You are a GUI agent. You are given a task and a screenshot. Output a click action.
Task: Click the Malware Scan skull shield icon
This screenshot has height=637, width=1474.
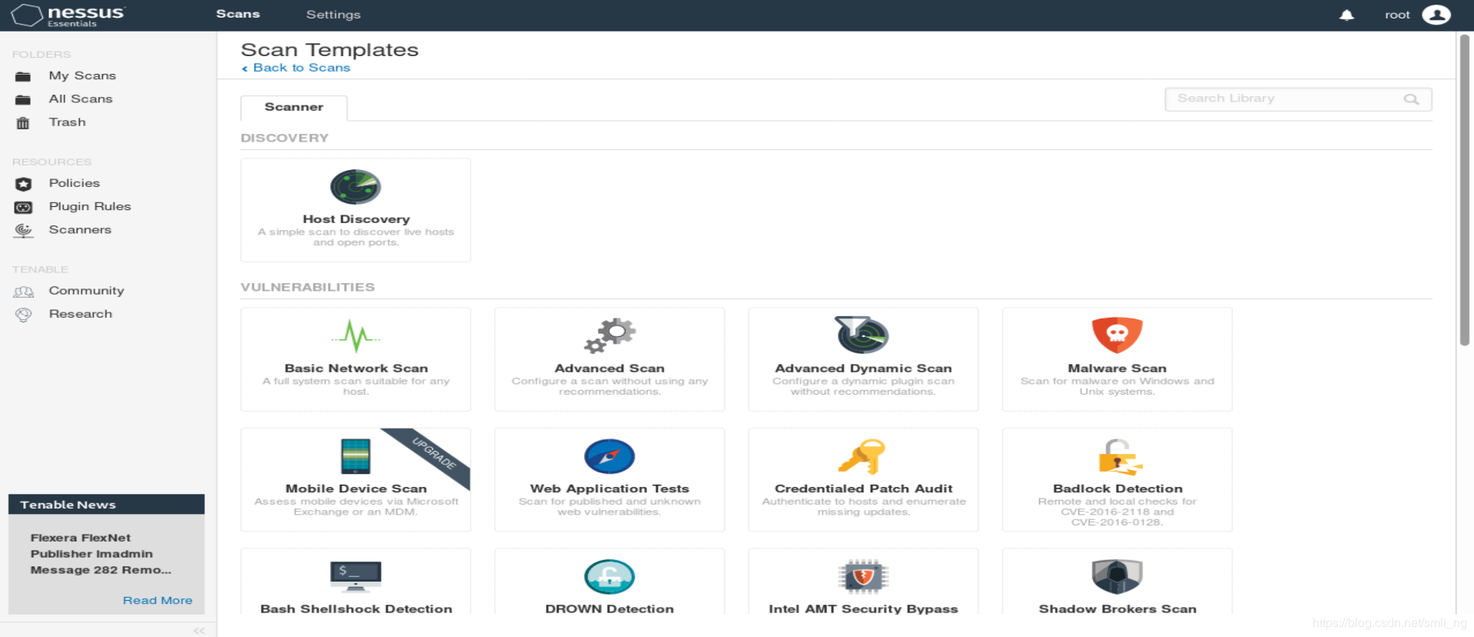point(1117,335)
